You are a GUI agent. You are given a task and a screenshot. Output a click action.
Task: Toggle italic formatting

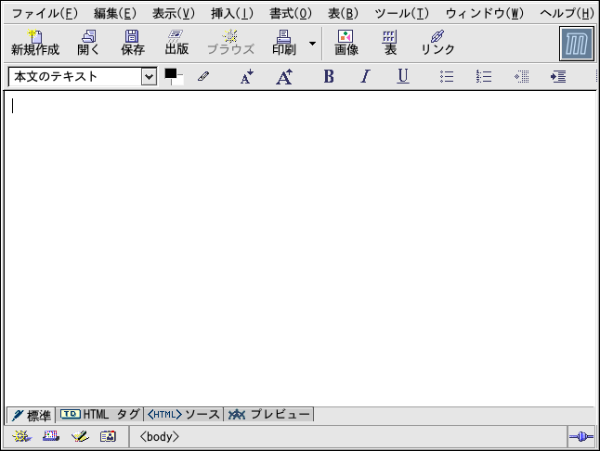(x=365, y=77)
